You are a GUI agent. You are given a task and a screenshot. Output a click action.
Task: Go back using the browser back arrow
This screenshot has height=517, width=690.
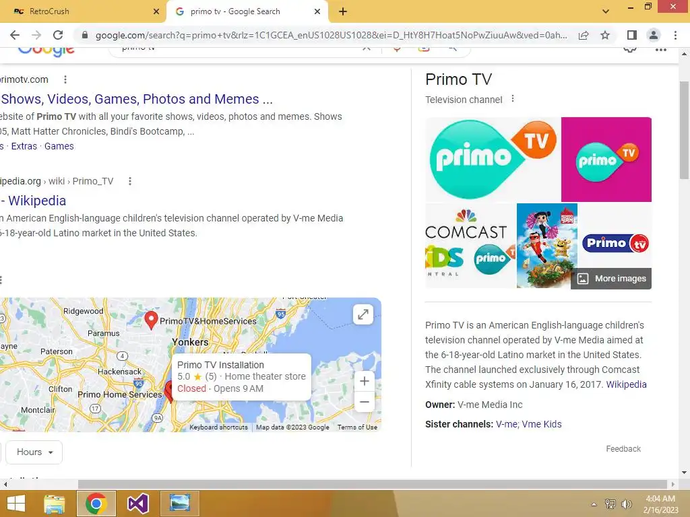pyautogui.click(x=15, y=35)
